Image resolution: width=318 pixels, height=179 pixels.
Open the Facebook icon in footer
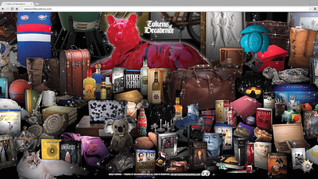[x=203, y=174]
